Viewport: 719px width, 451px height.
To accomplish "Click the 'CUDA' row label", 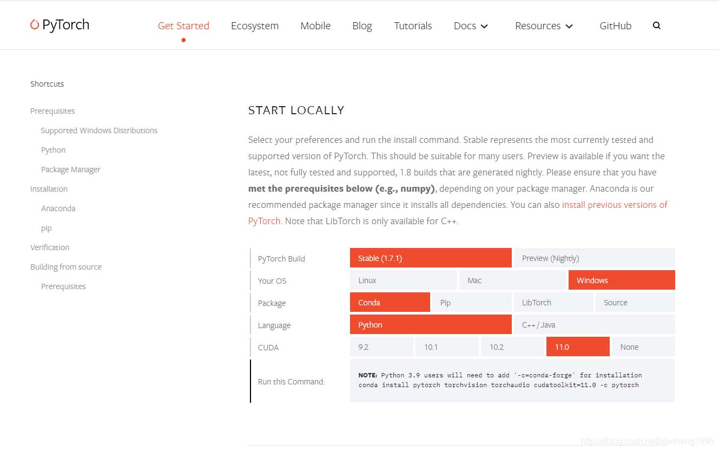I will pyautogui.click(x=268, y=347).
